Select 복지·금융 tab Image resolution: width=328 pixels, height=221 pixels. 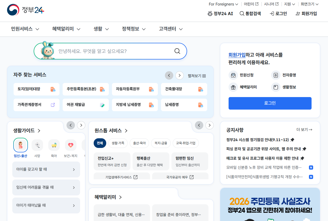click(x=161, y=143)
